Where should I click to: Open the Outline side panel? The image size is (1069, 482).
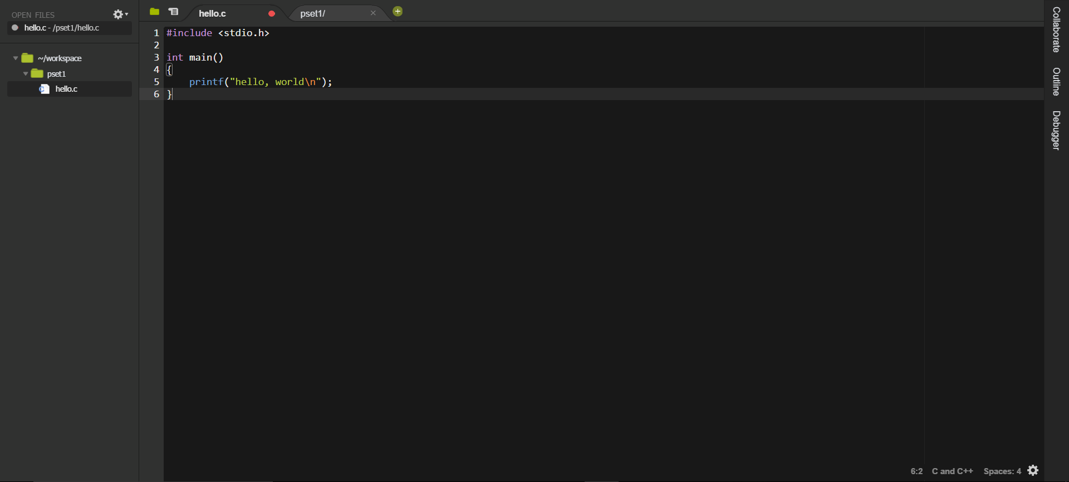1056,82
